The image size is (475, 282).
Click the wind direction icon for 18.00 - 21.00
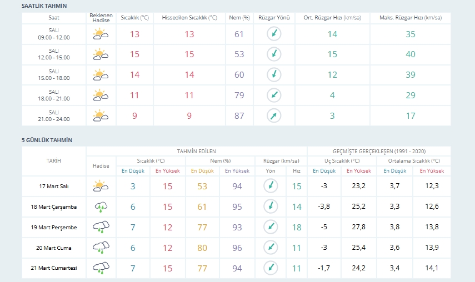(x=273, y=95)
